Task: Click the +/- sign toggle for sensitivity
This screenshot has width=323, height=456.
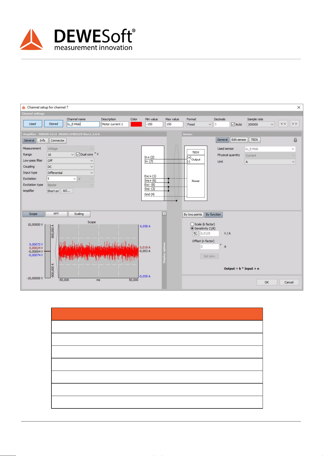Action: (x=195, y=234)
